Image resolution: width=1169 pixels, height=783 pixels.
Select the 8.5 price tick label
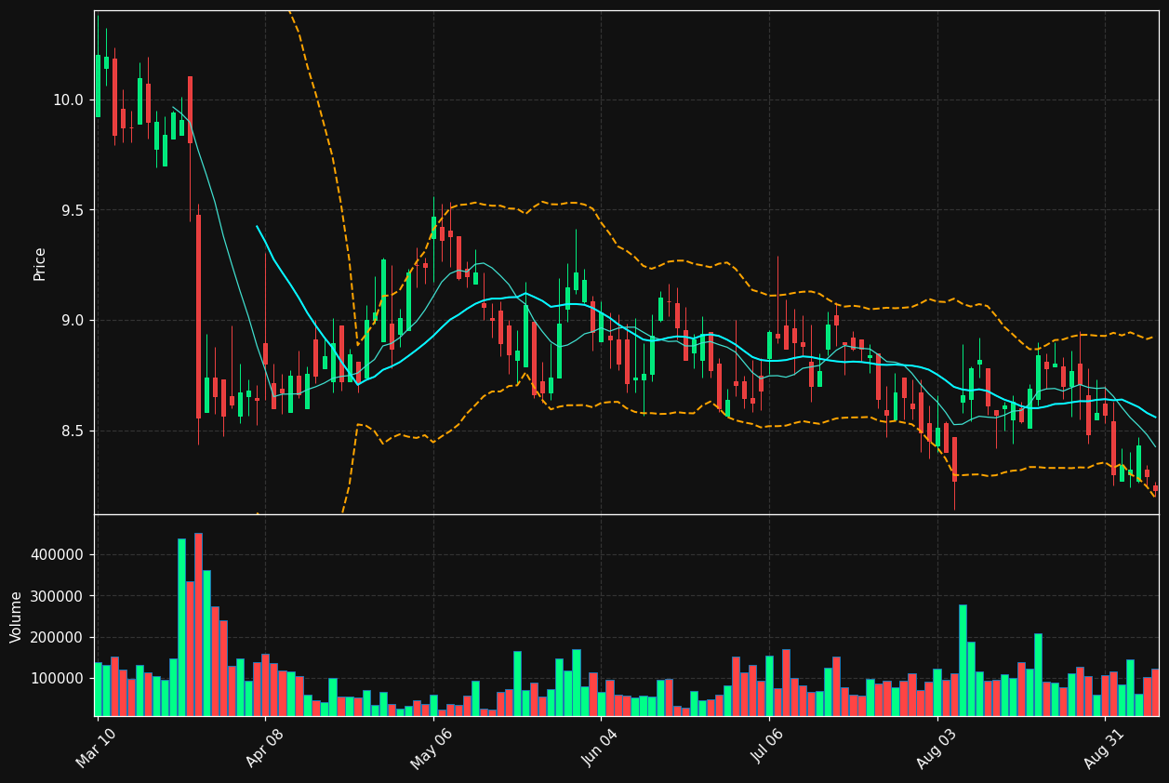tap(73, 431)
